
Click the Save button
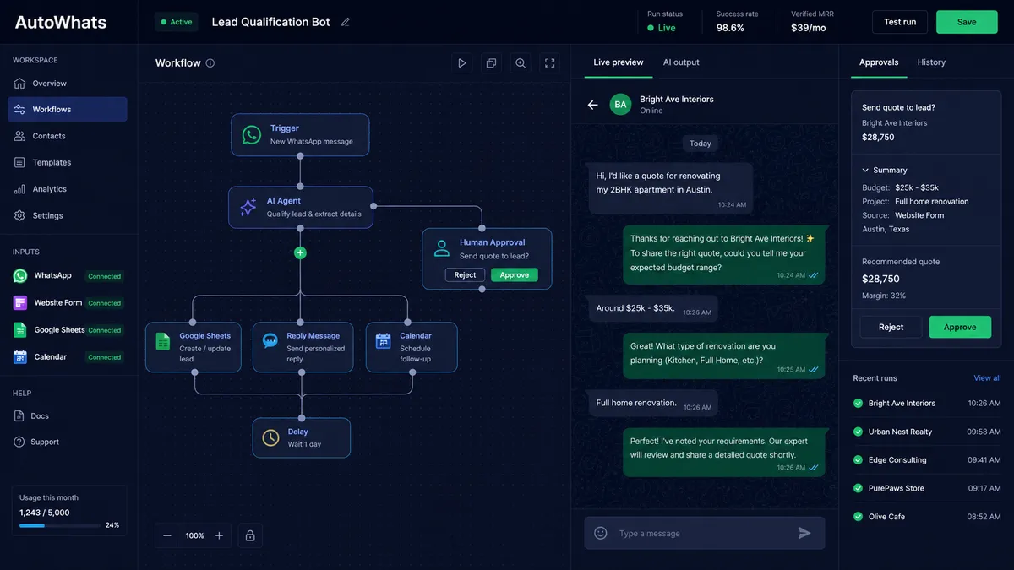click(x=967, y=22)
